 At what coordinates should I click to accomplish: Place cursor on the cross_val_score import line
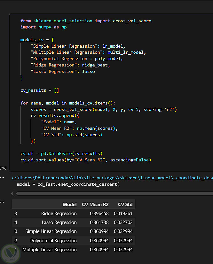tap(86, 21)
